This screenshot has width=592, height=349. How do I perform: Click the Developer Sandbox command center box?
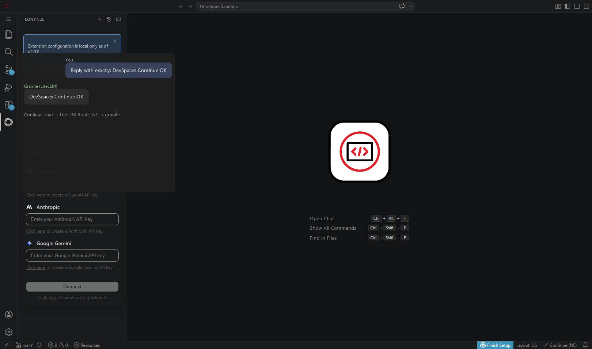tap(296, 6)
